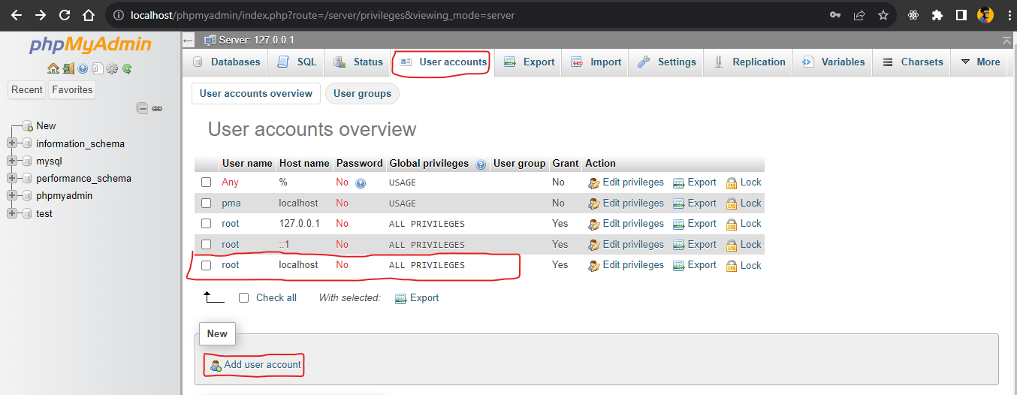The width and height of the screenshot is (1017, 395).
Task: Click help icon next to Global privileges
Action: coord(481,164)
